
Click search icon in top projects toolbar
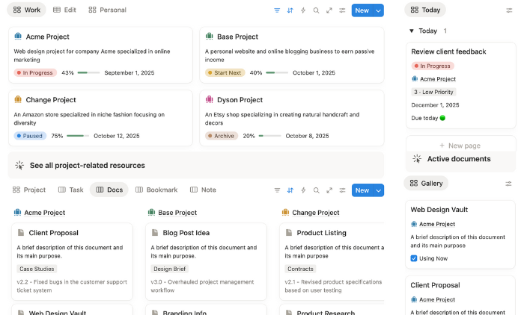316,10
